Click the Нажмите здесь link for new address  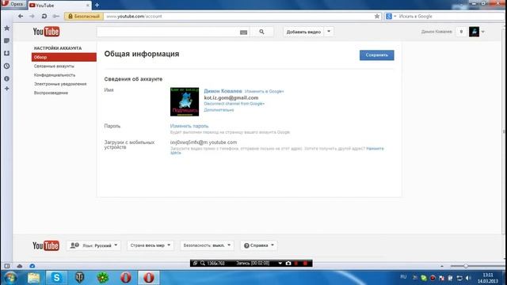375,149
